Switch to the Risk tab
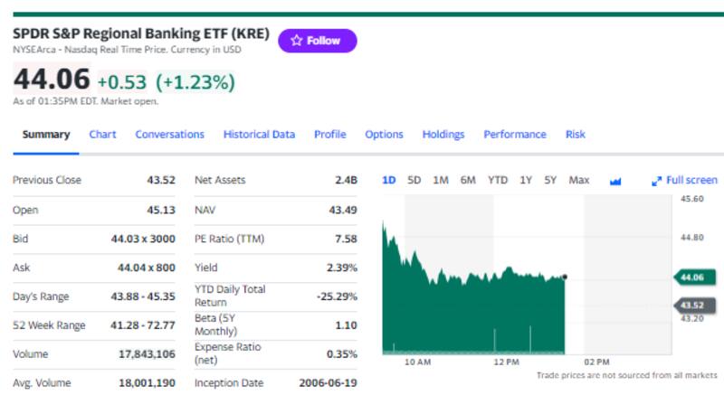Screen dimensions: 724x395 pos(575,135)
